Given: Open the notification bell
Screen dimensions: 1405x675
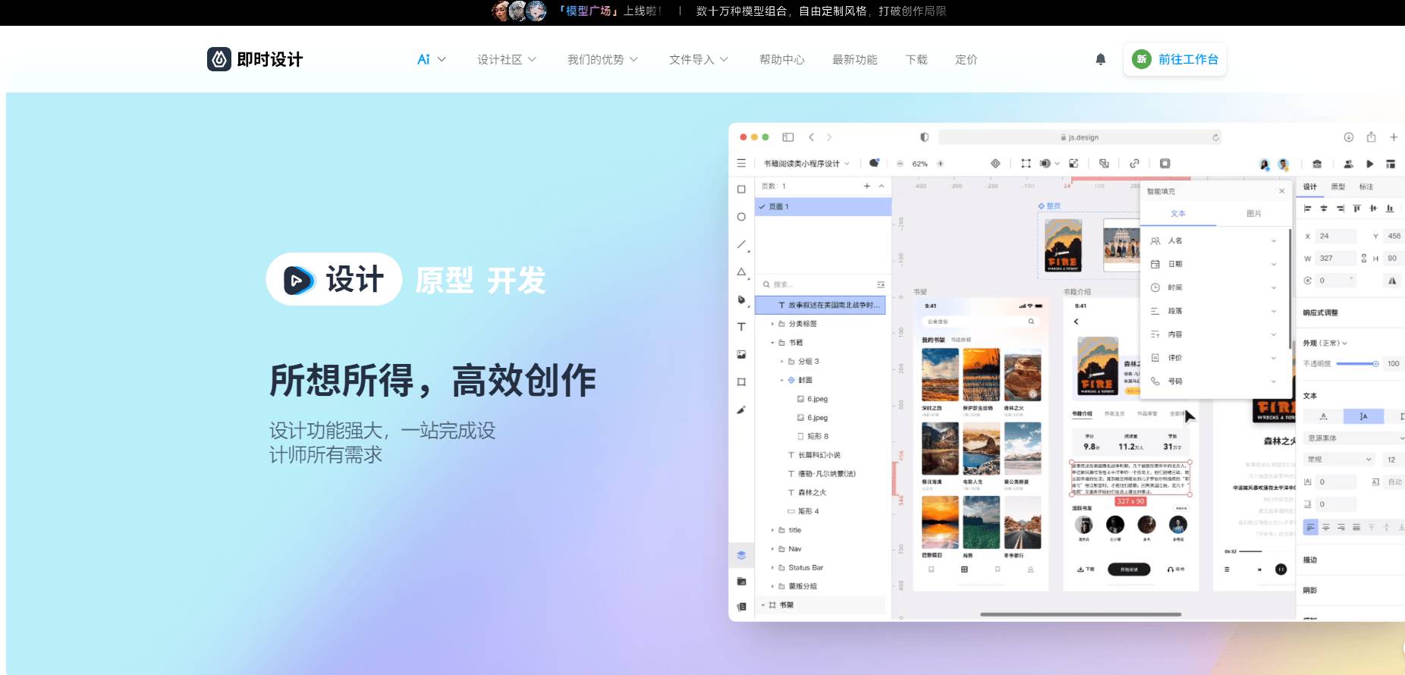Looking at the screenshot, I should pos(1101,59).
